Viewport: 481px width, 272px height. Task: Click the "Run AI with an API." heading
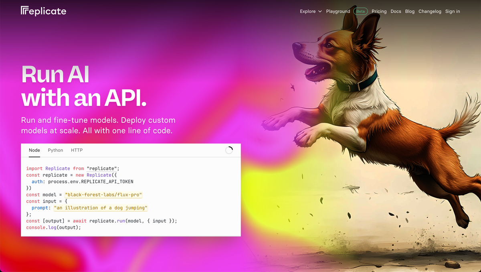tap(83, 86)
